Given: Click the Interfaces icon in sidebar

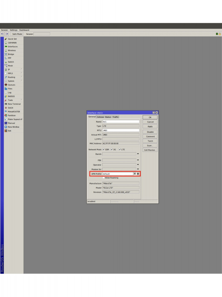Looking at the screenshot, I should point(6,47).
